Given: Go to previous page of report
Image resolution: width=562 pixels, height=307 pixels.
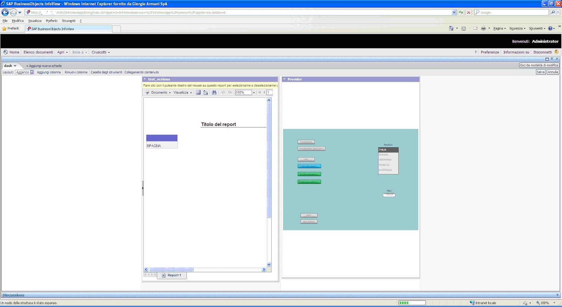Looking at the screenshot, I should [264, 92].
